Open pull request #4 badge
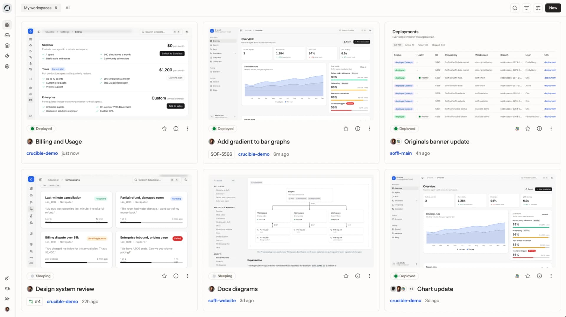Screen dimensions: 566x317 point(35,301)
